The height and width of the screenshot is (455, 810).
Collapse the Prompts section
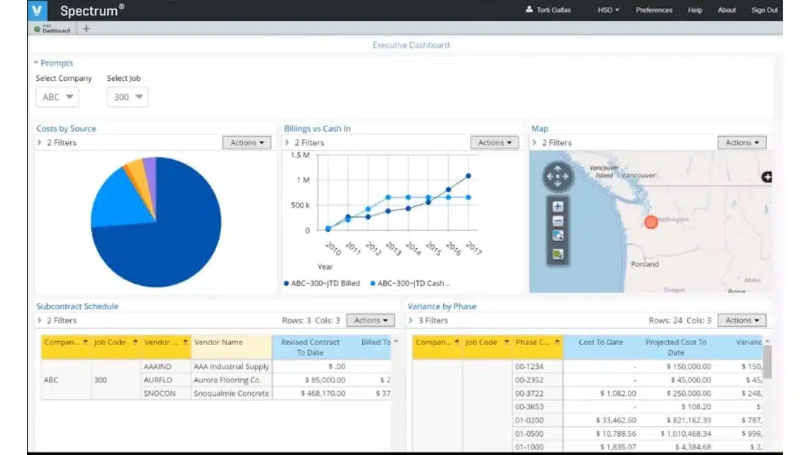coord(53,63)
